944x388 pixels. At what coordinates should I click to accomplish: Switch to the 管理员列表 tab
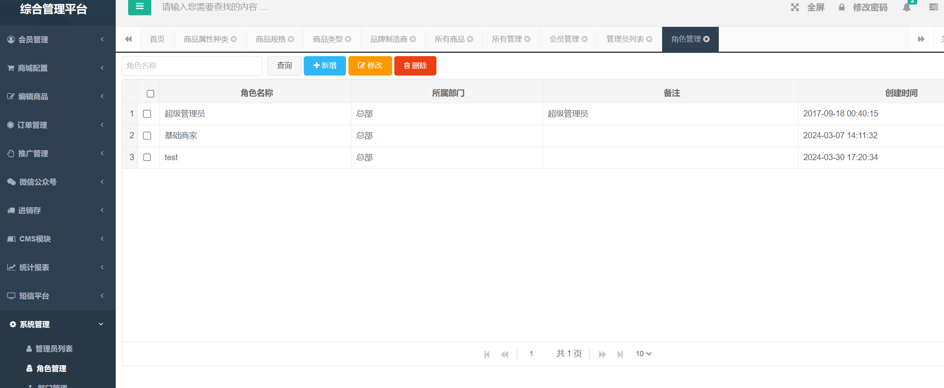coord(625,39)
